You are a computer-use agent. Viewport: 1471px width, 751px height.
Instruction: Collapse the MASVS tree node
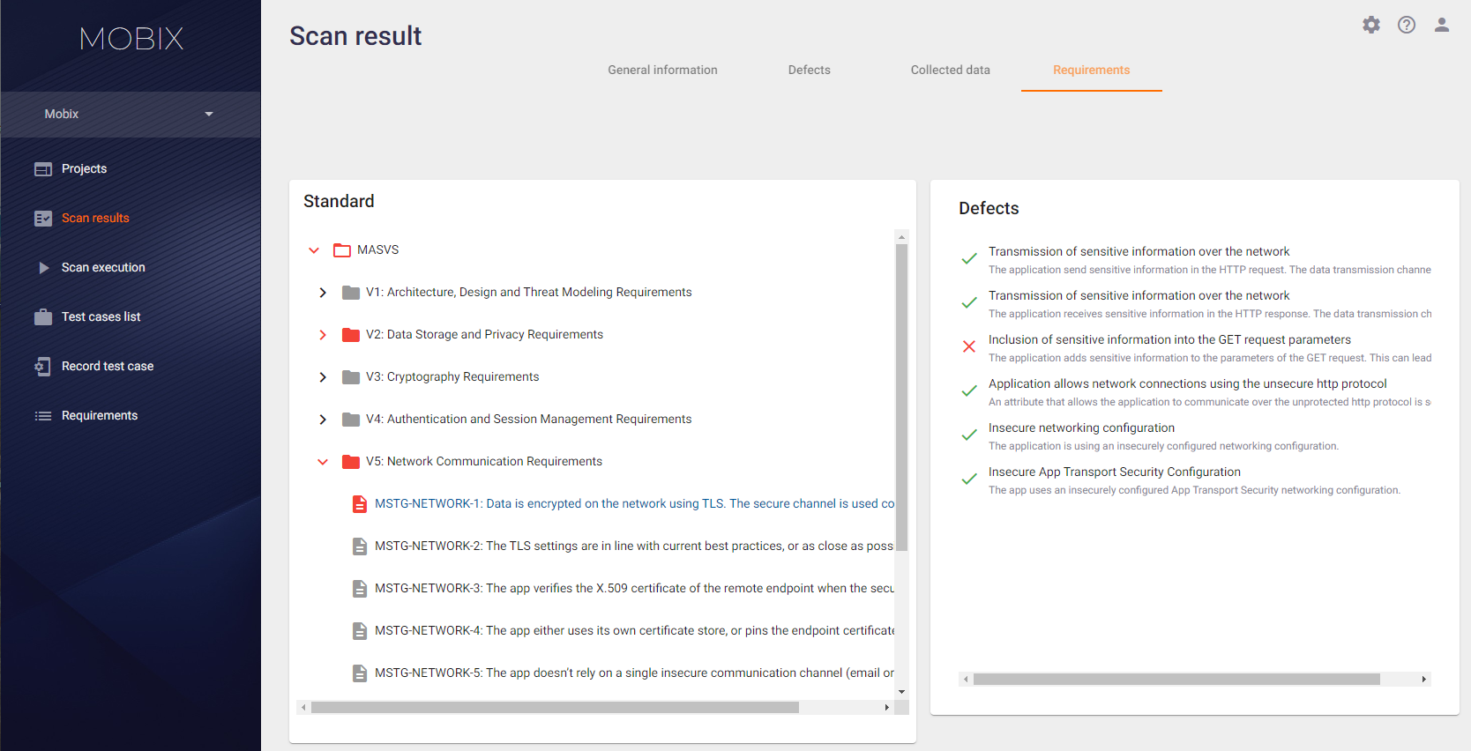(x=314, y=250)
